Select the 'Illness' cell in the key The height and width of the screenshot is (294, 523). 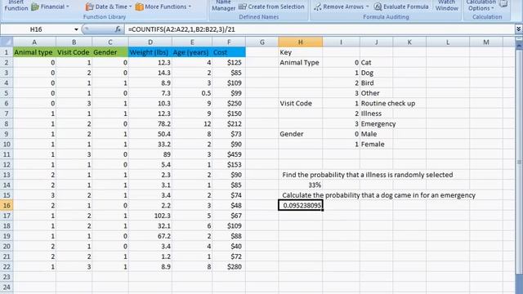pyautogui.click(x=376, y=114)
